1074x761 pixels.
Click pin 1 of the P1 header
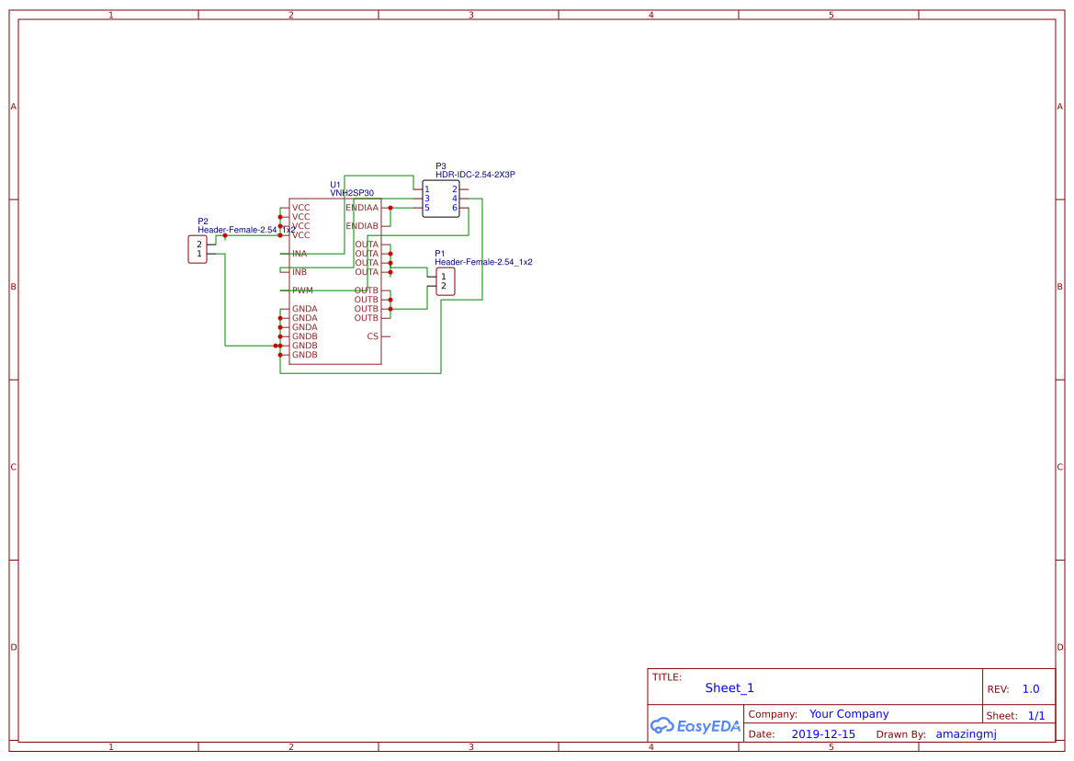[443, 277]
